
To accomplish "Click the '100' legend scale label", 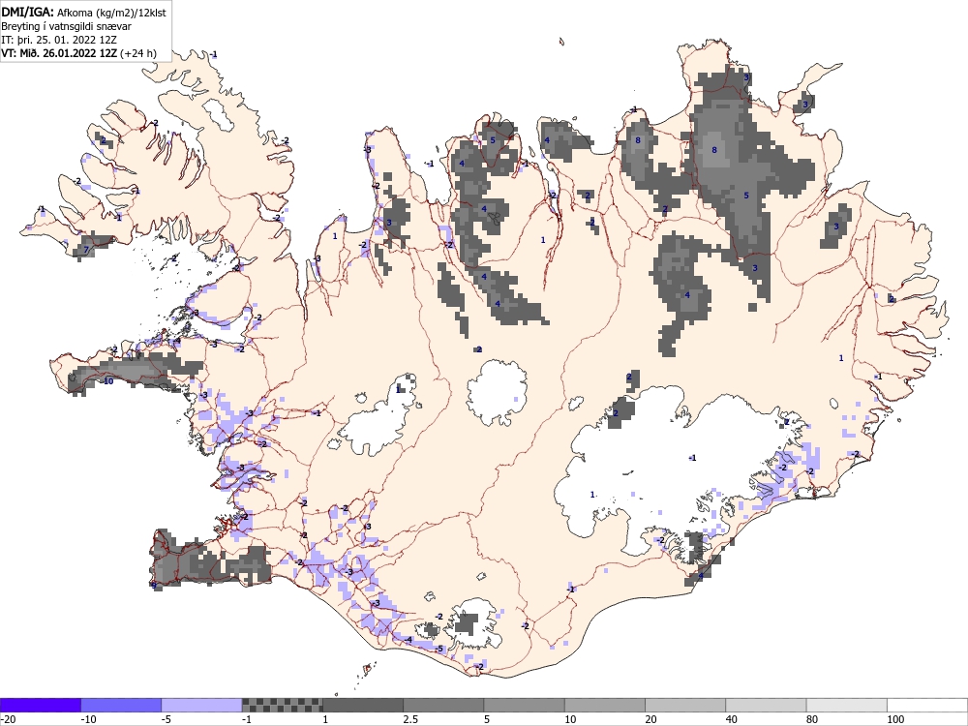I will (x=895, y=719).
